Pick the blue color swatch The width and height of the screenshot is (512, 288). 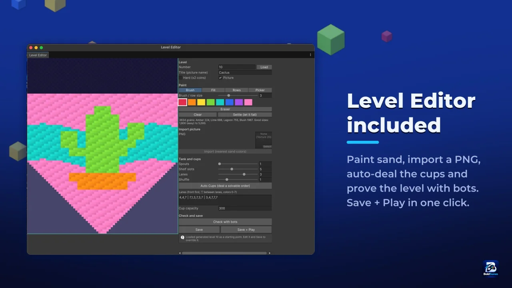coord(229,102)
